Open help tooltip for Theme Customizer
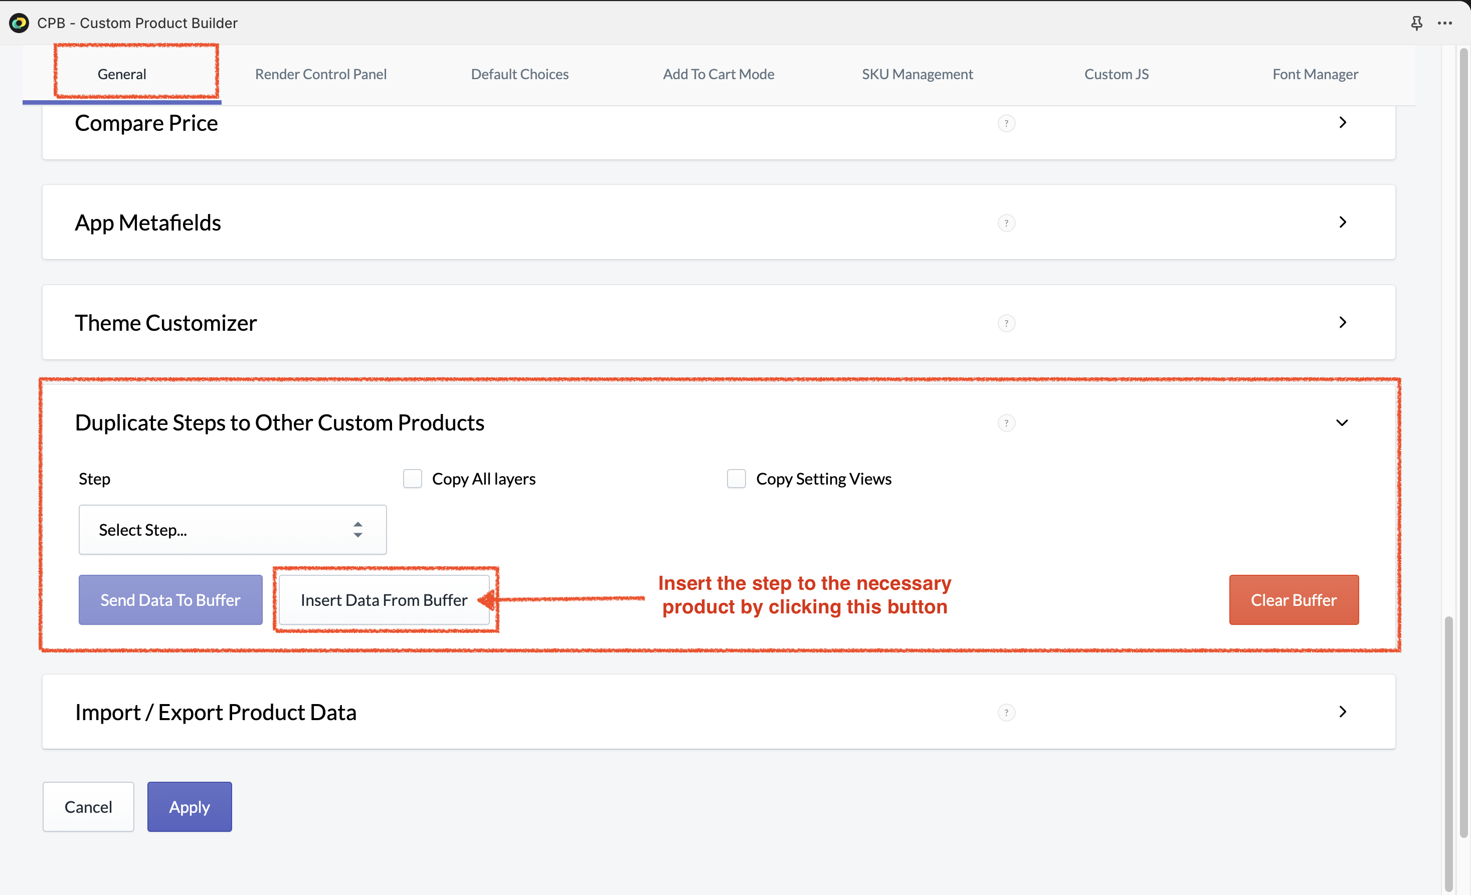 1006,323
